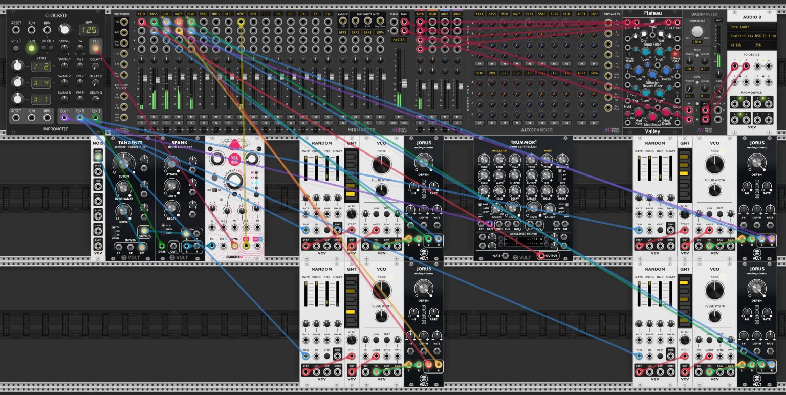Click the OUTPUT jack on Tangents
Screen dimensions: 786x395
pos(144,231)
